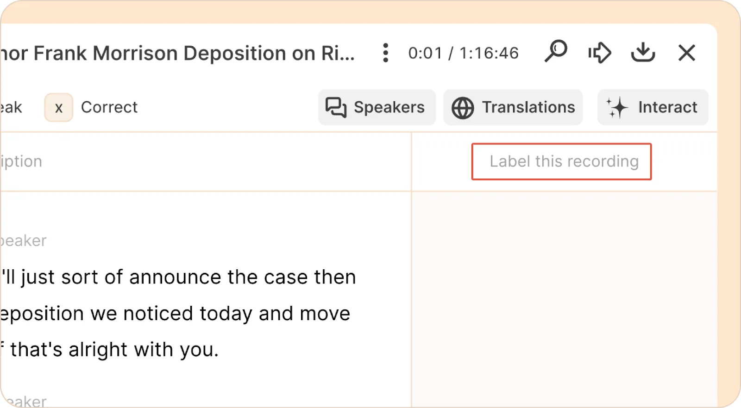
Task: Open the three-dot more options menu
Action: [385, 53]
